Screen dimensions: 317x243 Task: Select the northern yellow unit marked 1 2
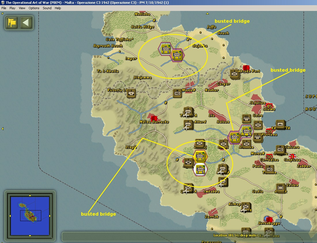[x=166, y=49]
